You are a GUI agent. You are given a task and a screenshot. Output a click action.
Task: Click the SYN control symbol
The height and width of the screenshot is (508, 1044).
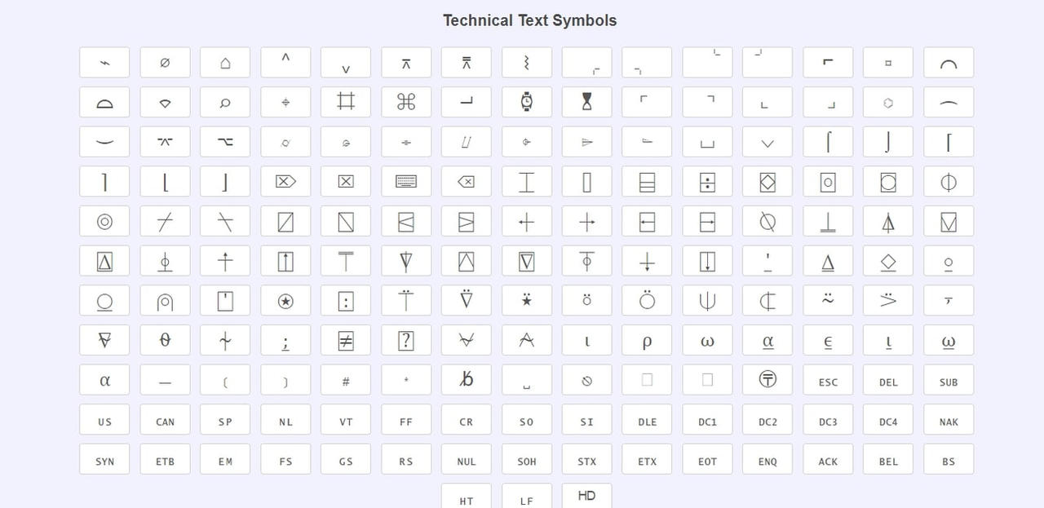[104, 460]
